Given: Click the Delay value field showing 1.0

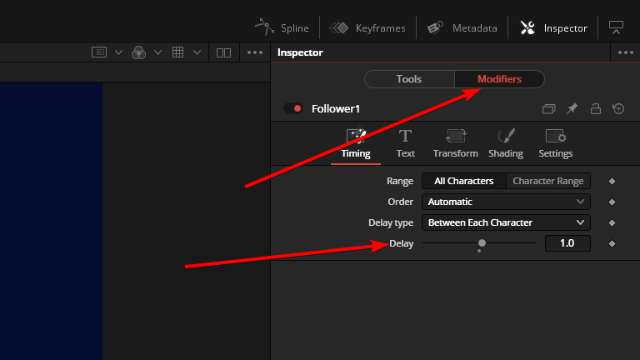Looking at the screenshot, I should point(567,243).
